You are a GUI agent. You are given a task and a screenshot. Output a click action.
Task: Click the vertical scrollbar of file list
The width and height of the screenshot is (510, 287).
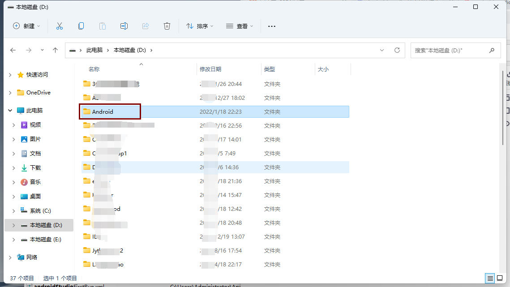coord(503,108)
